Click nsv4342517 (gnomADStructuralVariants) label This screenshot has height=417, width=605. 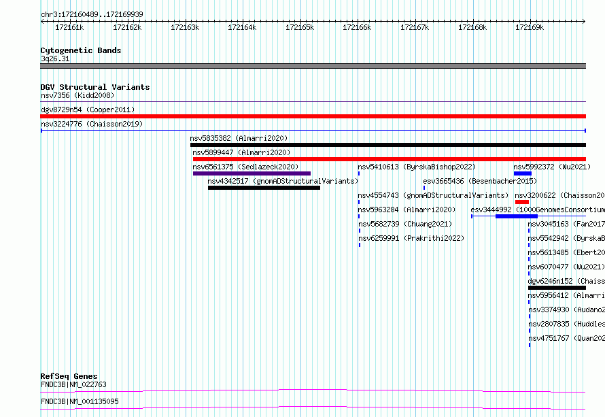[283, 181]
